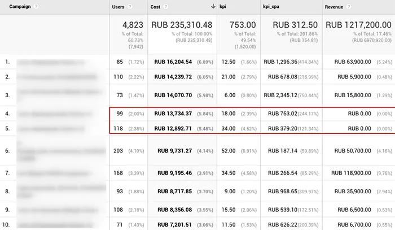395x230 pixels.
Task: Sort by the Users column header
Action: click(118, 7)
